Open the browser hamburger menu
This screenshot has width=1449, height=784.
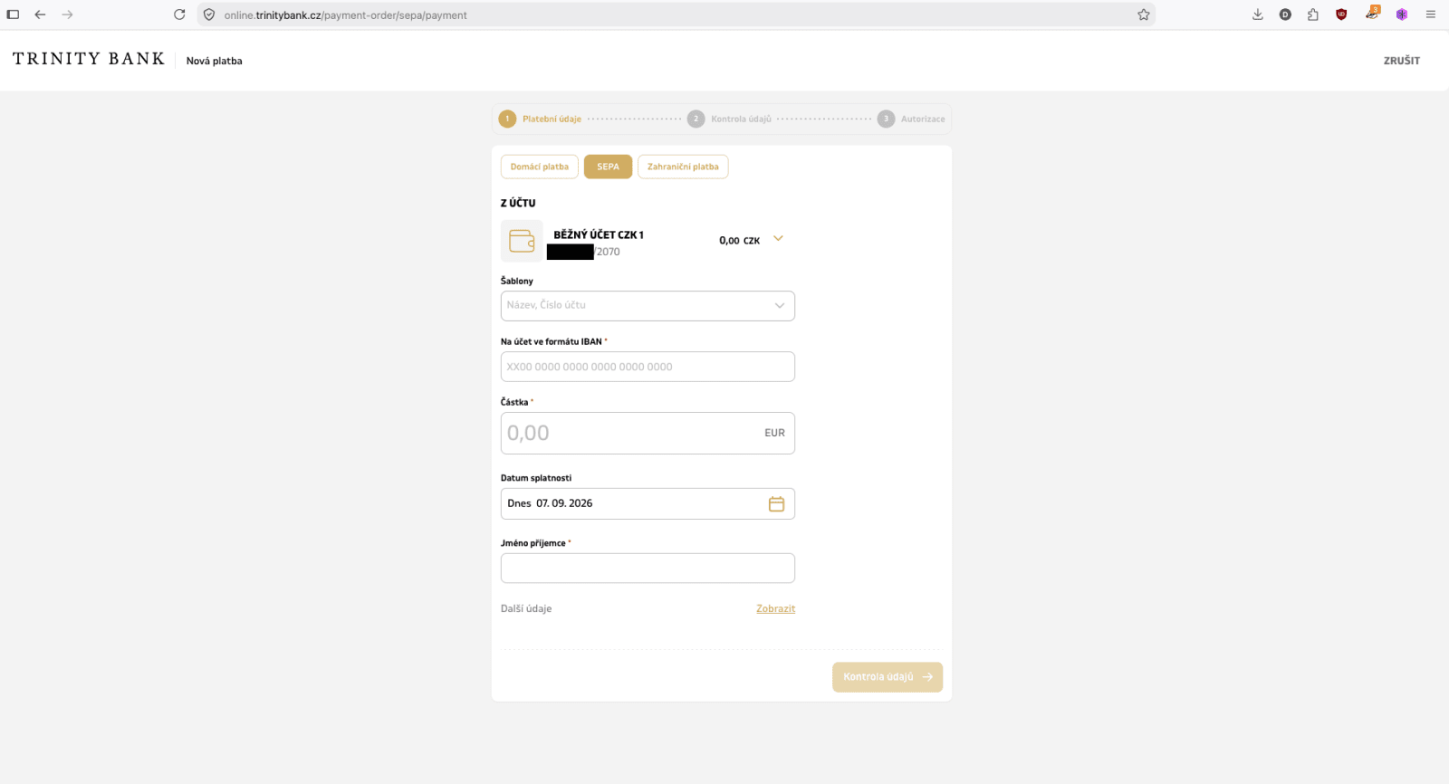pos(1431,14)
